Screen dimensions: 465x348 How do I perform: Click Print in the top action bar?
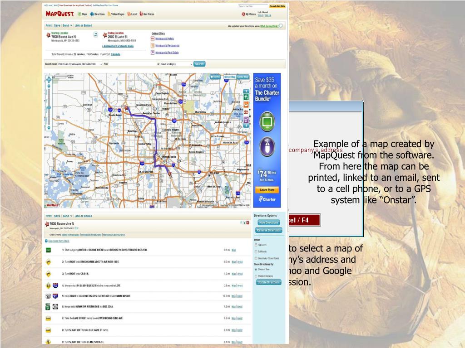point(49,25)
